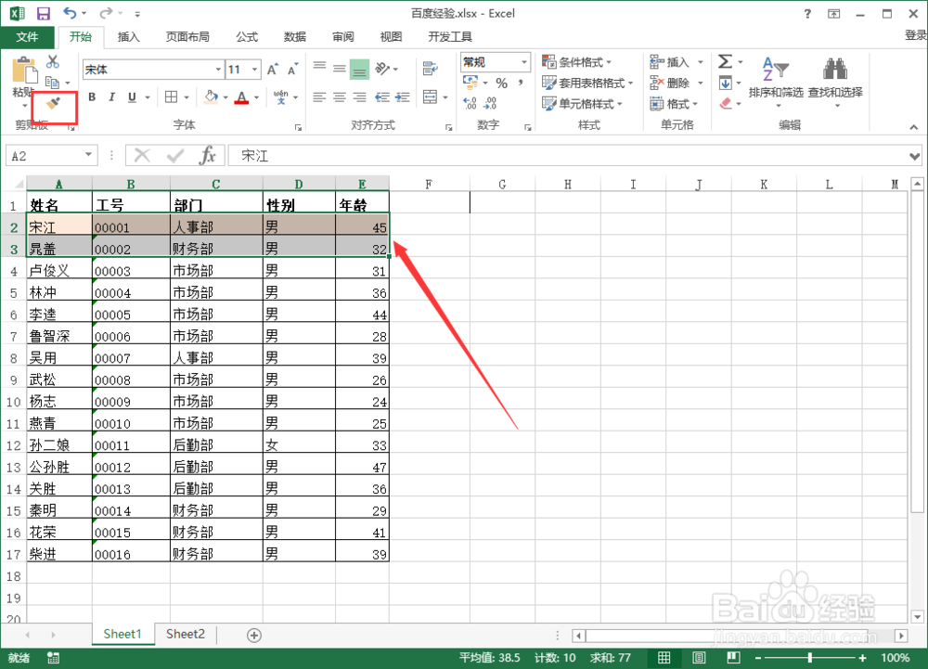Open the font name 宋体 dropdown
928x669 pixels.
(218, 70)
